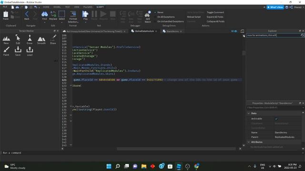Click the share icon at top right

pos(291,7)
